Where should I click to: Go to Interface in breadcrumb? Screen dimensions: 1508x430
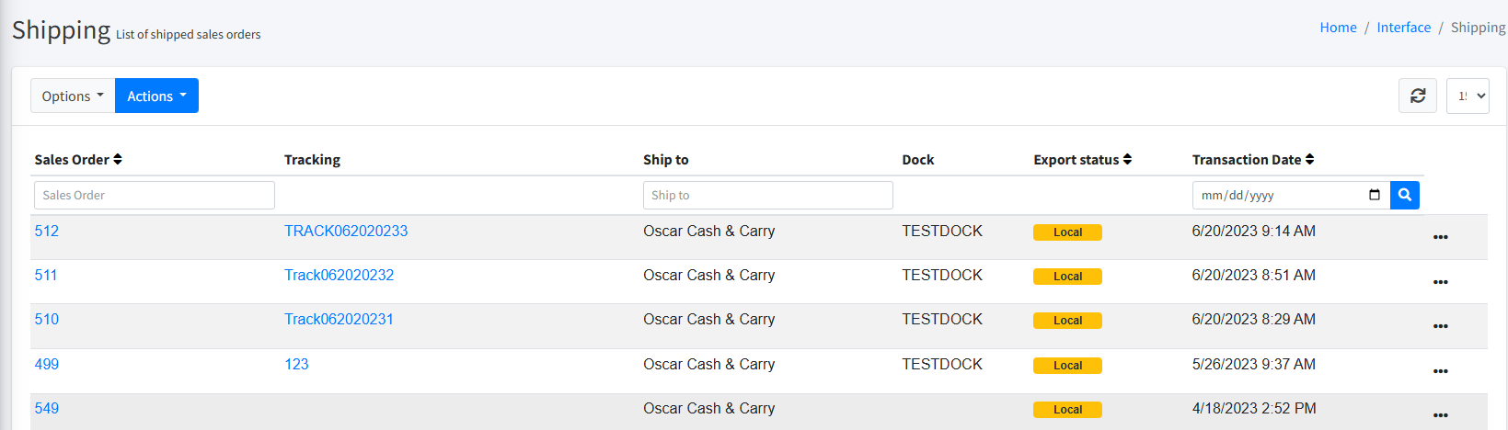tap(1403, 28)
